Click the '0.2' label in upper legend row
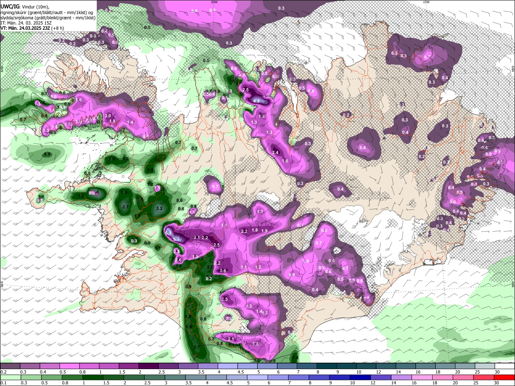515x386 pixels. coord(3,372)
